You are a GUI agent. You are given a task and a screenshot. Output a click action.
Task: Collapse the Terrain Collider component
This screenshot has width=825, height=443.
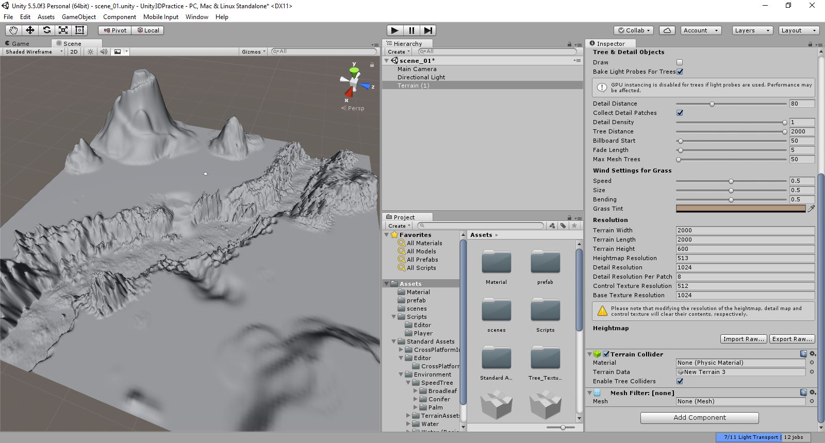[x=590, y=354]
